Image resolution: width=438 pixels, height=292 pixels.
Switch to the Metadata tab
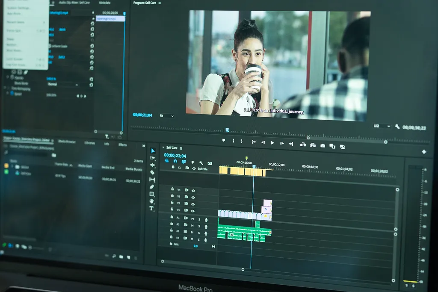(x=104, y=3)
